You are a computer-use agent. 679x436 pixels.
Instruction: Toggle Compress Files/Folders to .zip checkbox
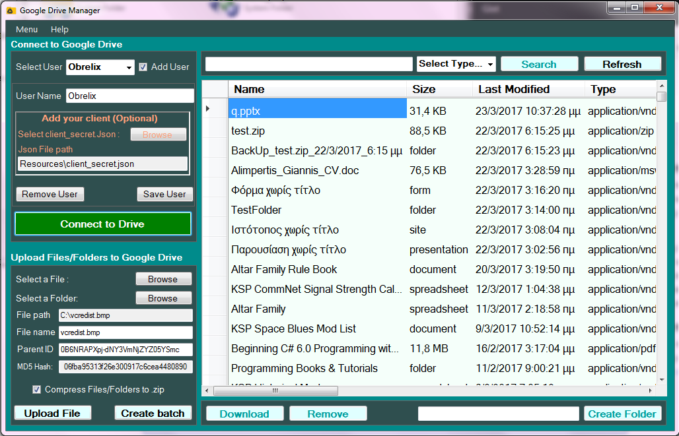pos(37,389)
